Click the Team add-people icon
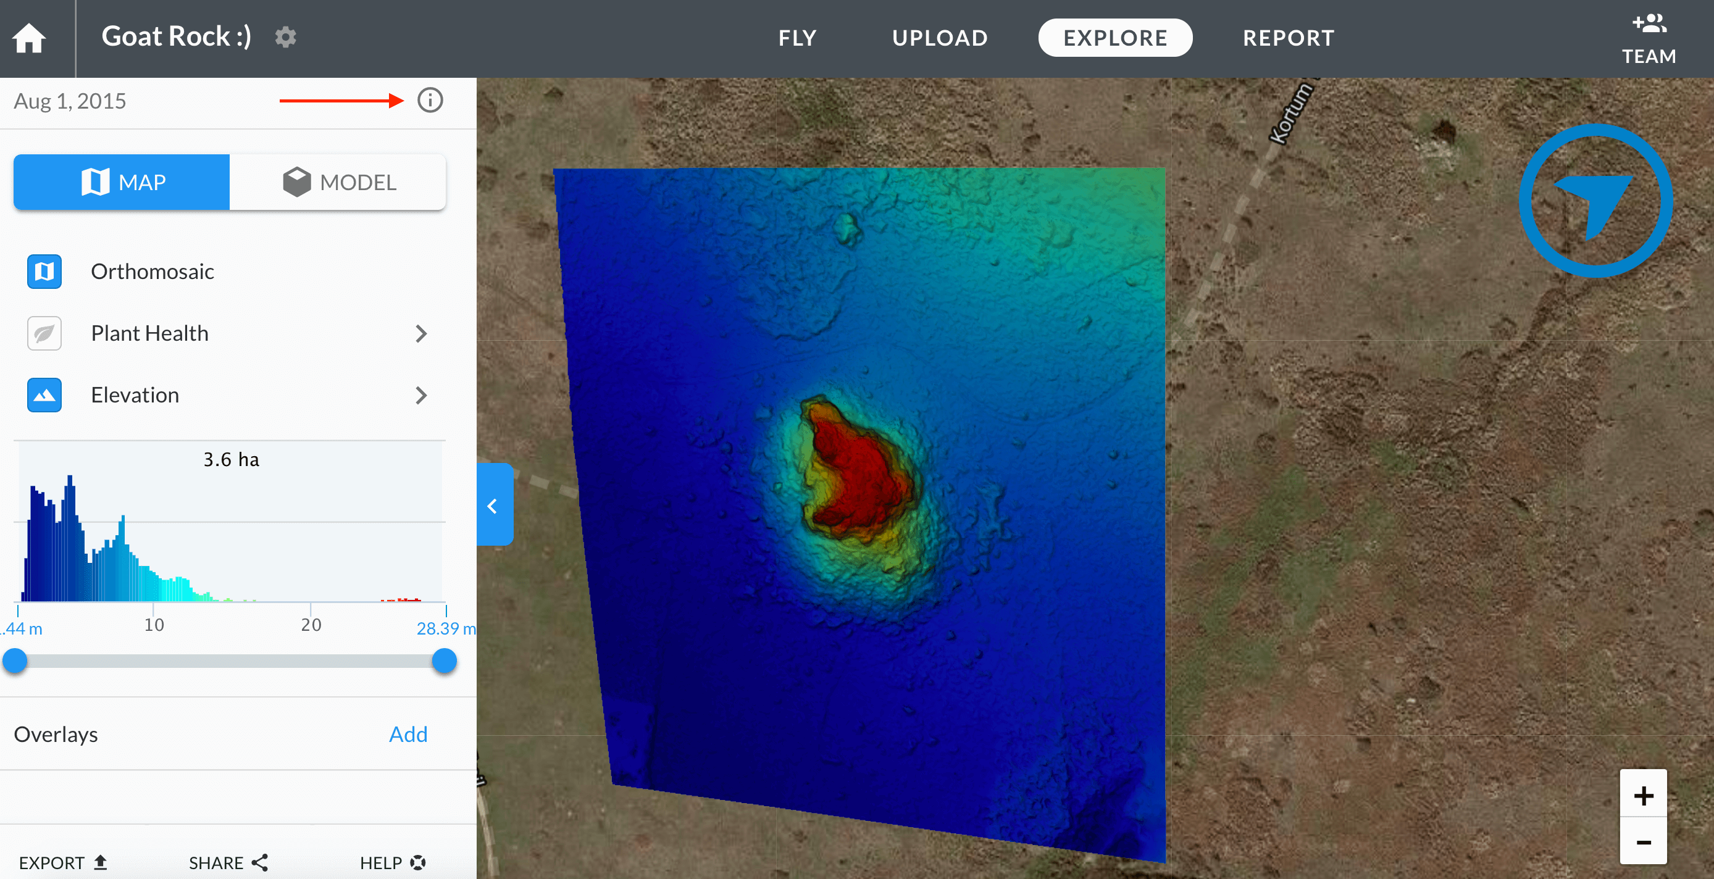 click(x=1649, y=39)
